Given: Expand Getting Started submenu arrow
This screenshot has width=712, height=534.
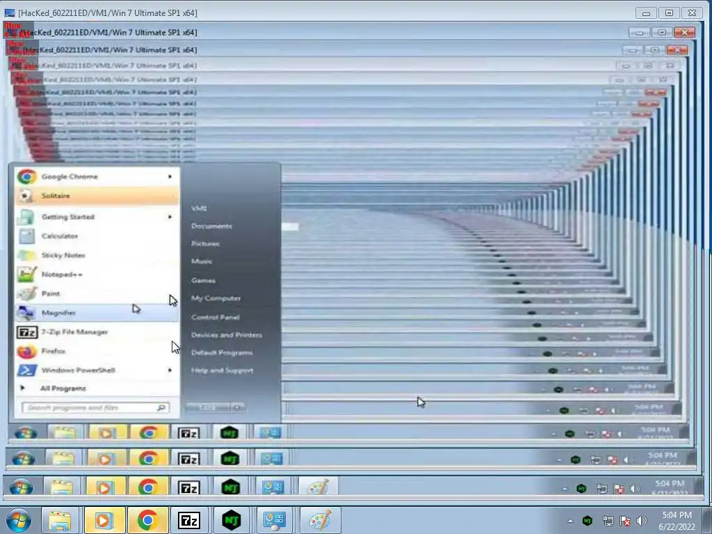Looking at the screenshot, I should coord(170,217).
